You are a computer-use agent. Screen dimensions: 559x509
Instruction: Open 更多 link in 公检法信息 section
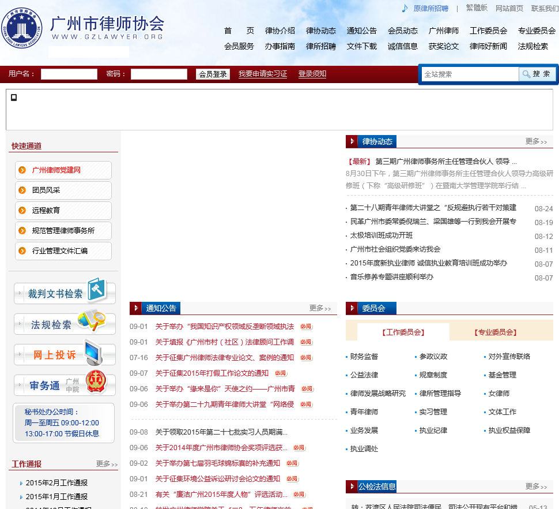tap(536, 486)
